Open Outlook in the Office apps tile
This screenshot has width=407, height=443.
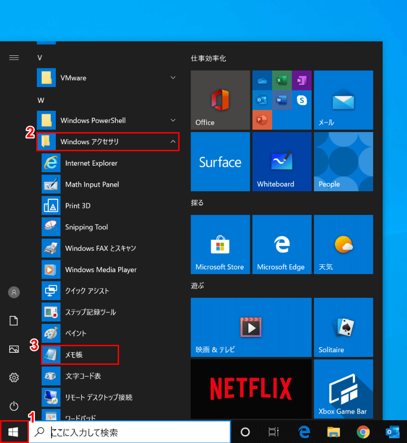tap(262, 100)
